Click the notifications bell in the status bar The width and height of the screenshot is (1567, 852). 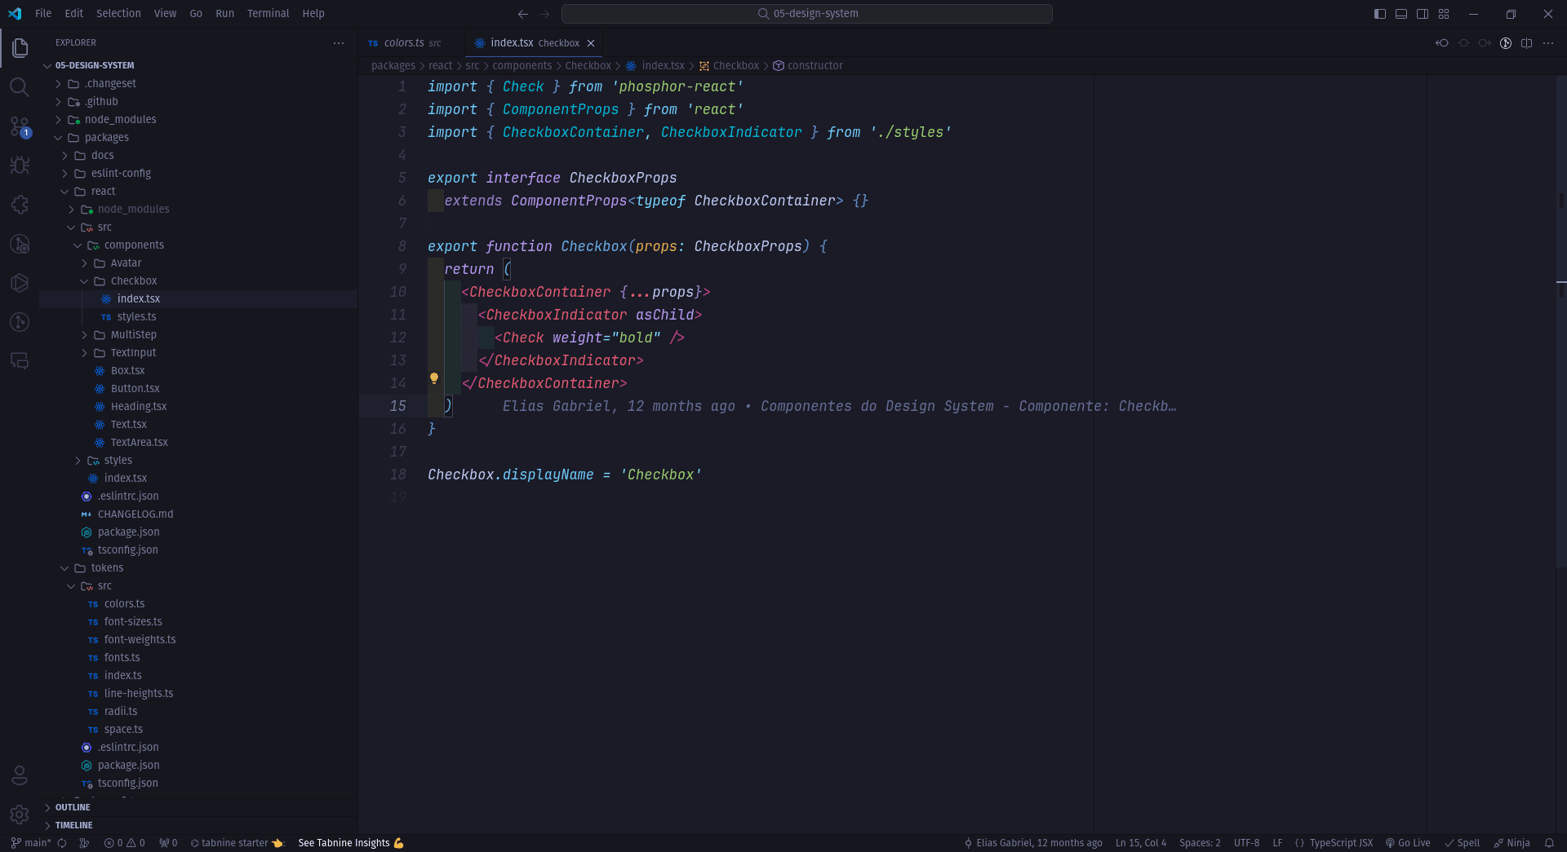pyautogui.click(x=1550, y=843)
